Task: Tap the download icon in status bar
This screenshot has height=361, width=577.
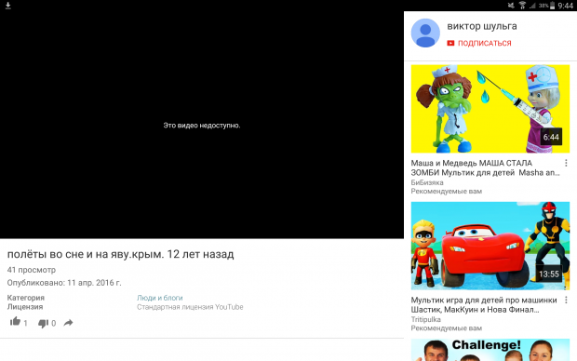Action: (x=8, y=6)
